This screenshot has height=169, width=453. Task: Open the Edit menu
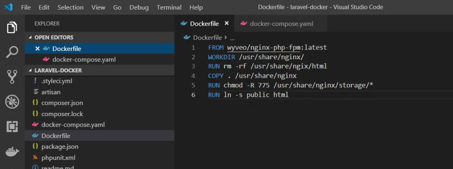44,8
